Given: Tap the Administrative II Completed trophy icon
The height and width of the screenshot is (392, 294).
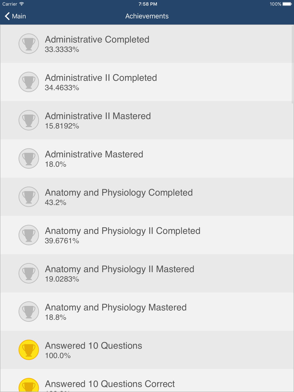Looking at the screenshot, I should 29,82.
